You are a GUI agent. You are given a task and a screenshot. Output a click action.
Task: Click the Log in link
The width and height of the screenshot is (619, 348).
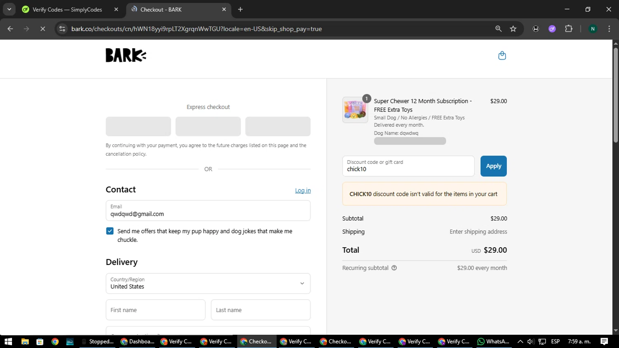click(303, 190)
